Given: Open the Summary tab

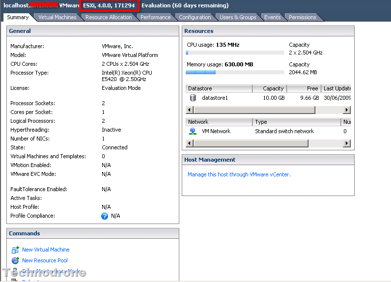Looking at the screenshot, I should coord(18,17).
